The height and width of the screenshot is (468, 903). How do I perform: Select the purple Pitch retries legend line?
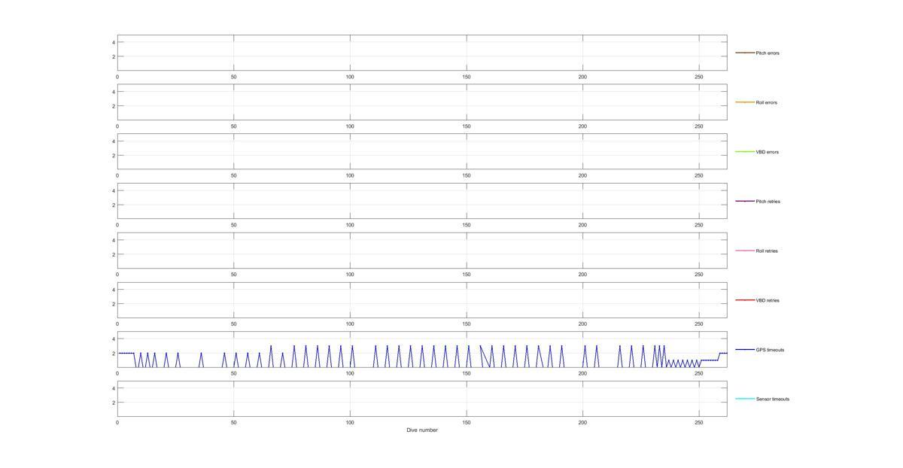coord(745,201)
